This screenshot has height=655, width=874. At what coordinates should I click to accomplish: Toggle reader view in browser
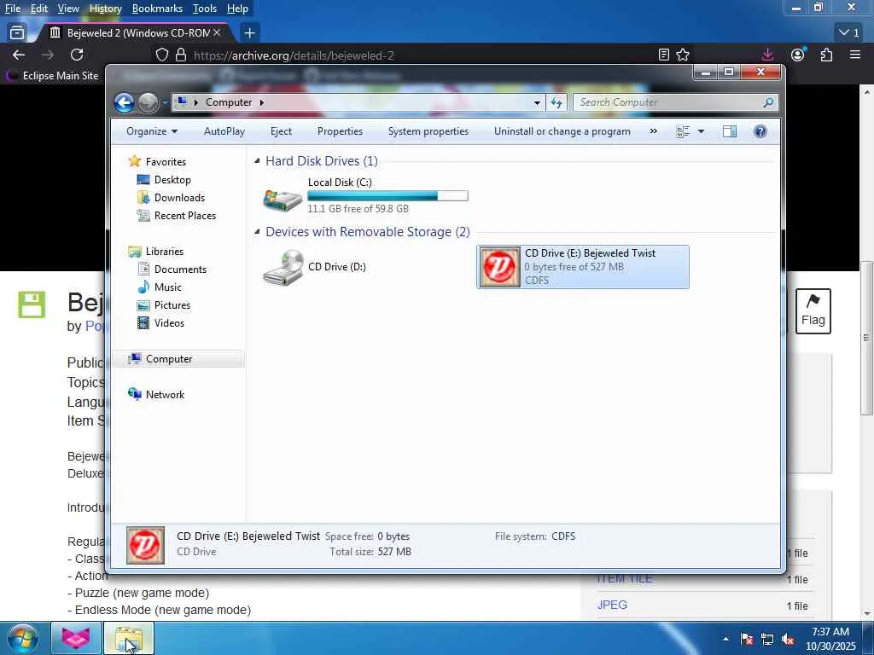click(663, 55)
